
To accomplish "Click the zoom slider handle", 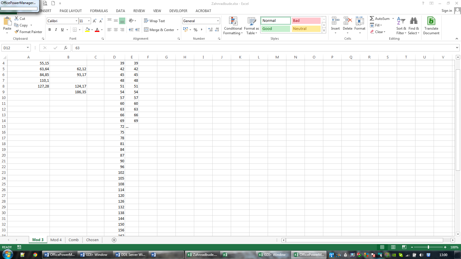I will tap(428, 247).
